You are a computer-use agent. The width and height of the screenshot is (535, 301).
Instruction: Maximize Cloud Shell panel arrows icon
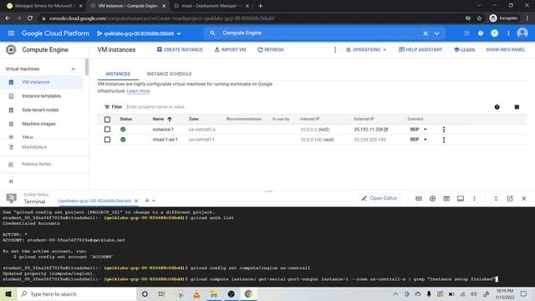496,199
